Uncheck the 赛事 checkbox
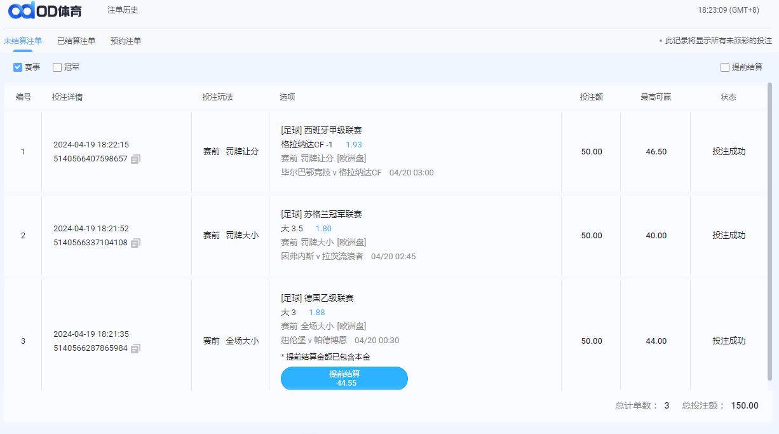 coord(18,67)
